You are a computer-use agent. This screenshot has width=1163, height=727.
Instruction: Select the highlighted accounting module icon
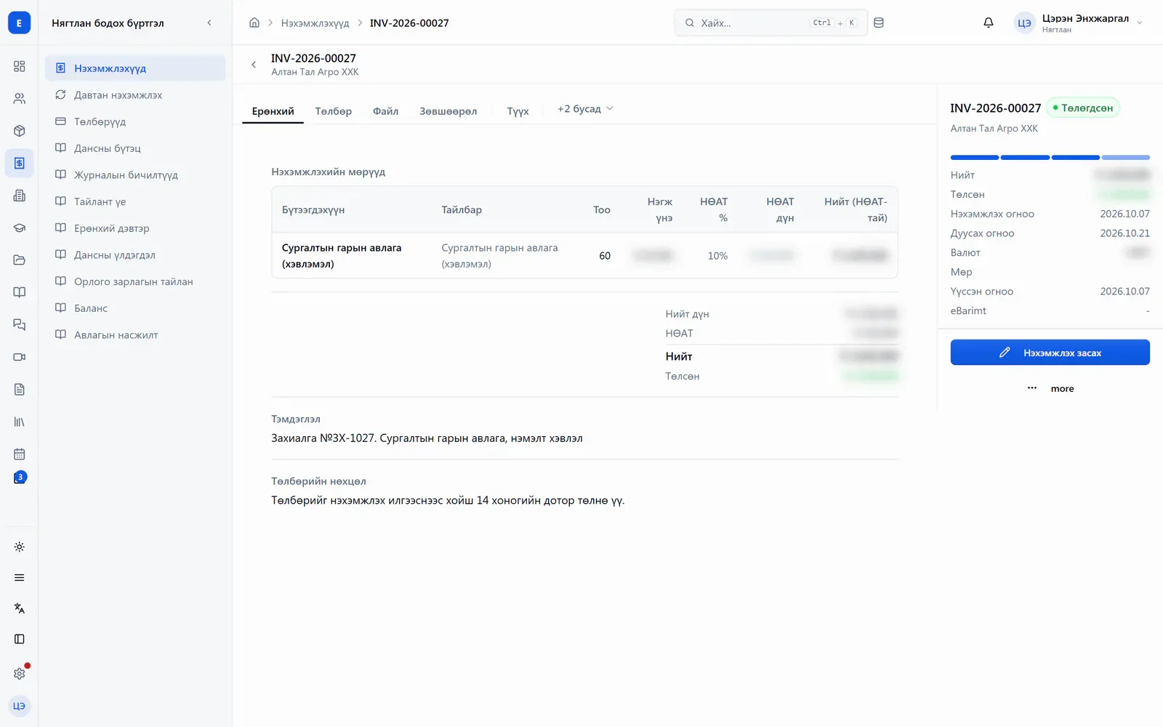[20, 163]
